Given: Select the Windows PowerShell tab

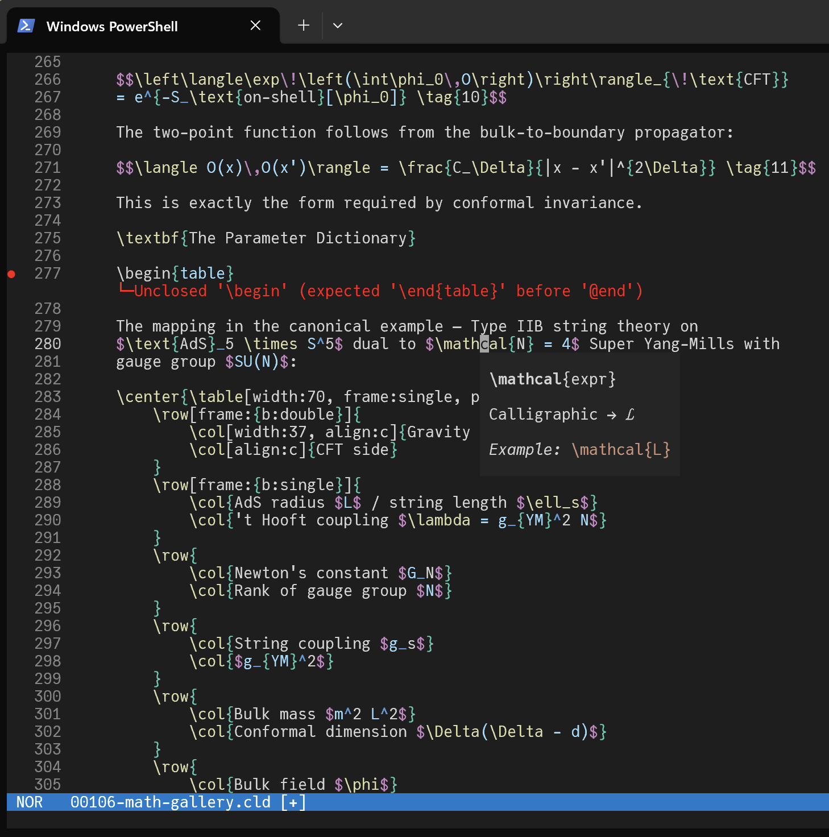Looking at the screenshot, I should tap(143, 26).
